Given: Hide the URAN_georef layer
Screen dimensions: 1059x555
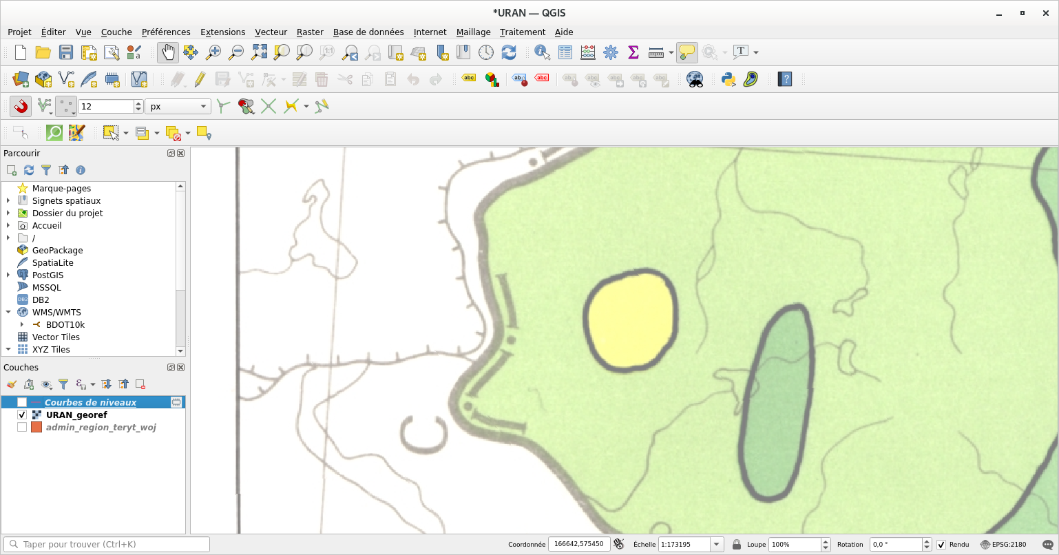Looking at the screenshot, I should (21, 415).
